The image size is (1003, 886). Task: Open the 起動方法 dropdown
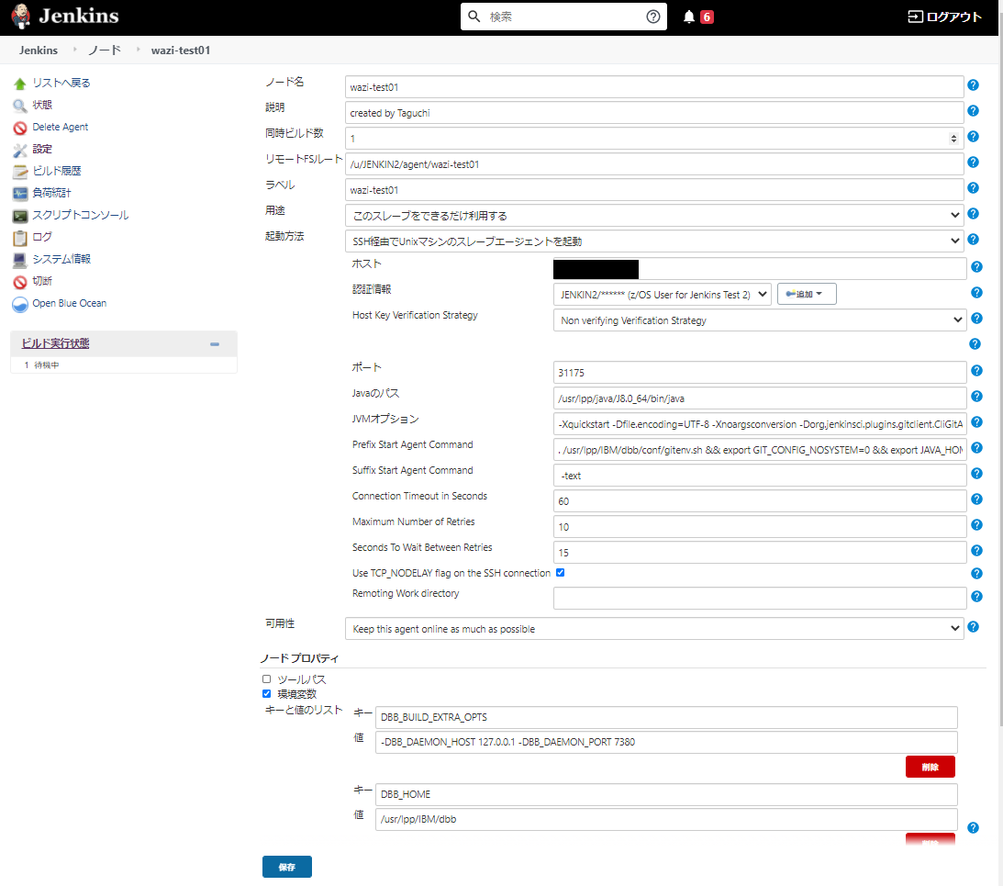click(x=653, y=241)
